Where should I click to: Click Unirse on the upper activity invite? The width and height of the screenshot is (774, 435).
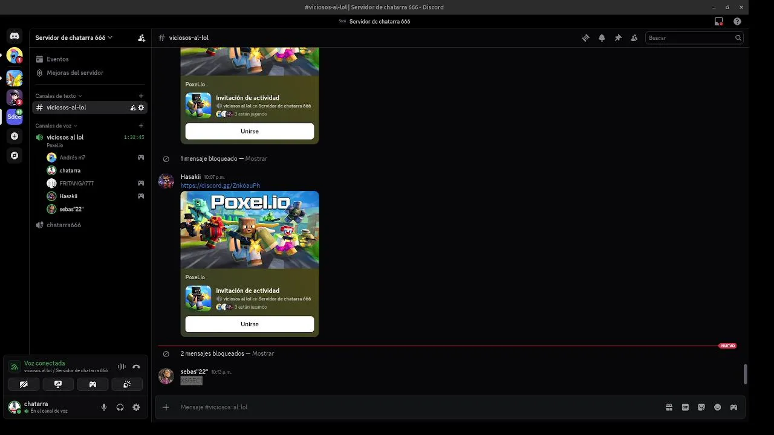[250, 131]
